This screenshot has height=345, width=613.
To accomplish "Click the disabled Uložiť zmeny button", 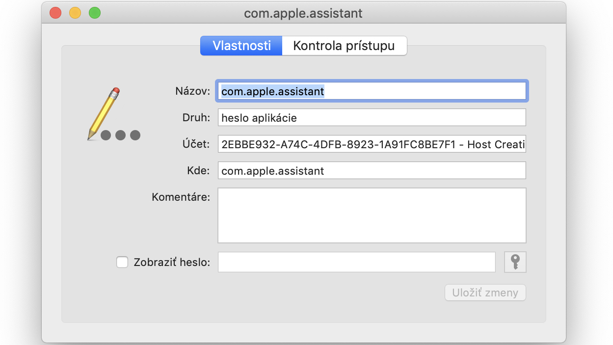I will (485, 293).
